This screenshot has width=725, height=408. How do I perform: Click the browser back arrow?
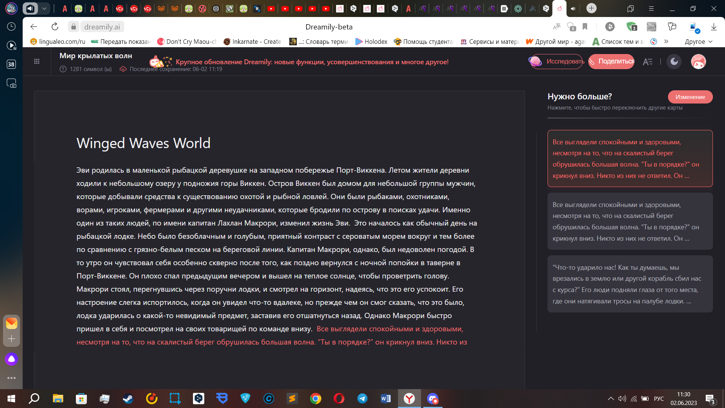point(34,26)
